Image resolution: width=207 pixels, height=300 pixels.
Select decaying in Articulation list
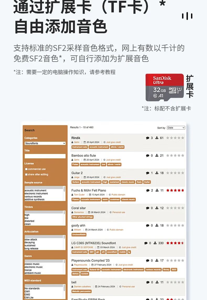pos(30,242)
